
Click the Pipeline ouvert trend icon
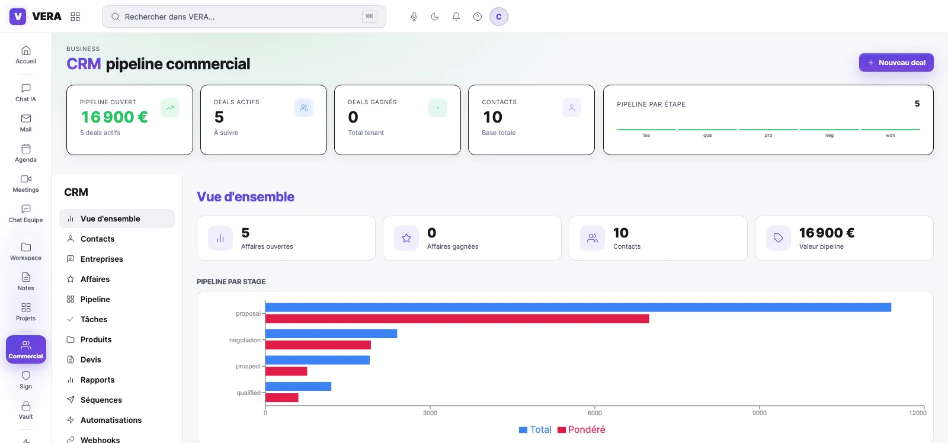(x=170, y=108)
